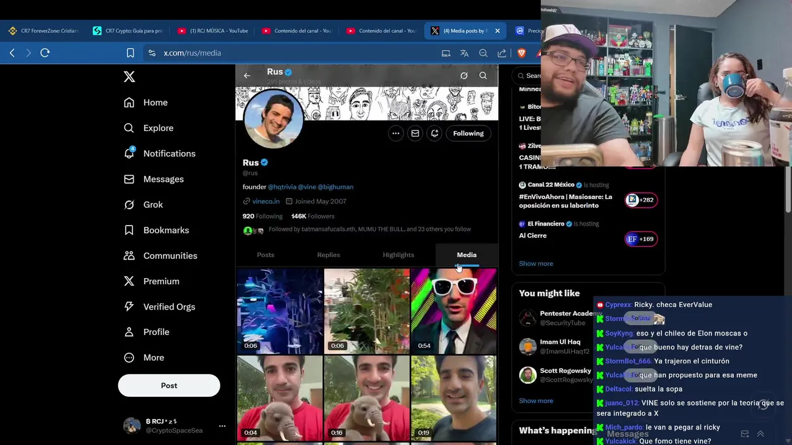Open Rus profile avatar photo
The height and width of the screenshot is (445, 792).
tap(273, 119)
